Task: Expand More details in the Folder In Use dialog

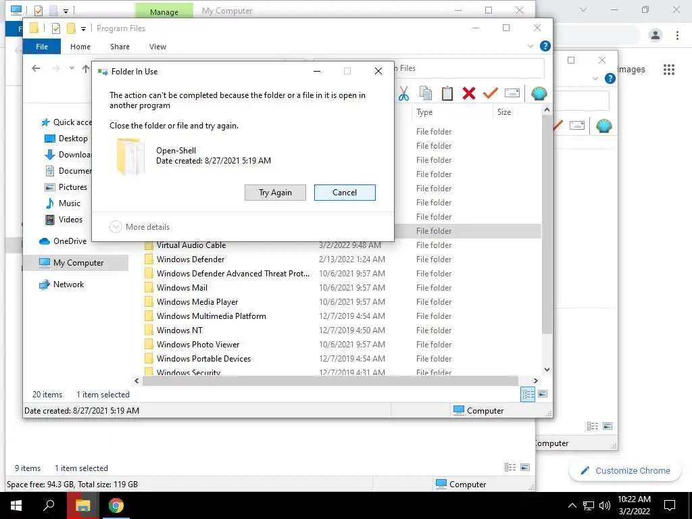Action: [139, 227]
